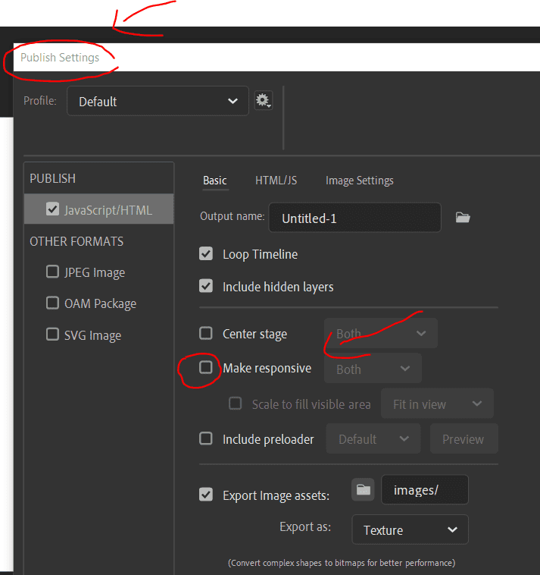Click the PUBLISH heading
The height and width of the screenshot is (575, 540).
pos(53,178)
